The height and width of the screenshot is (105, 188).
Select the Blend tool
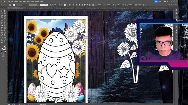[5, 35]
